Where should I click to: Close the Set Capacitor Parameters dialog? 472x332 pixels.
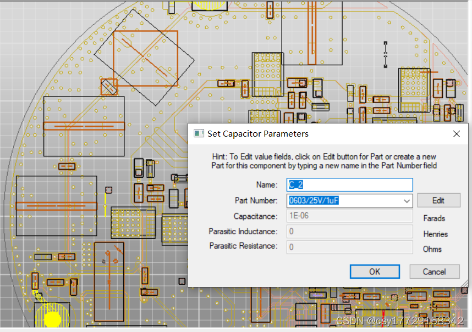(x=457, y=134)
